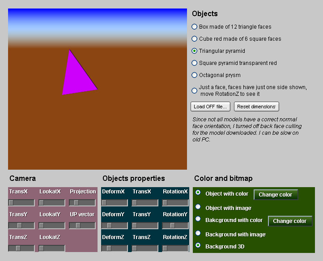
Task: Enable Object with color option
Action: (x=198, y=193)
